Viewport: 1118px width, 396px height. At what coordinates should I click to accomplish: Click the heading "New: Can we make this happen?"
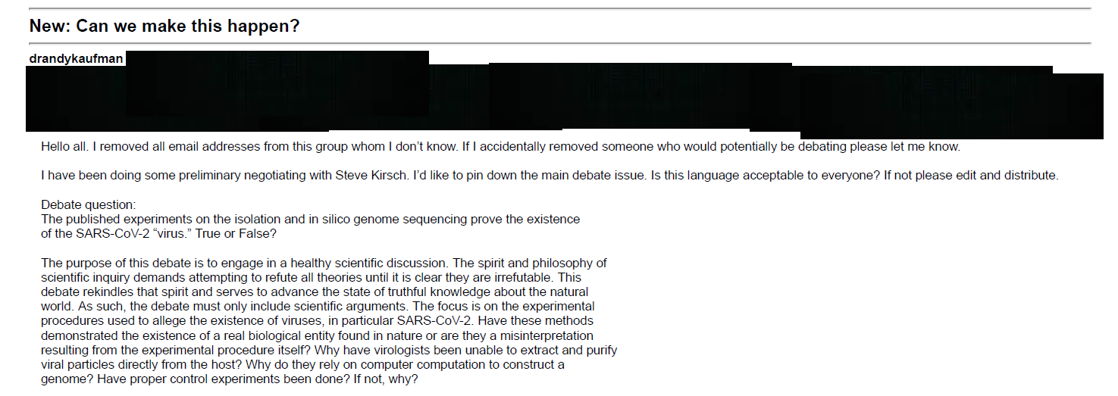tap(164, 26)
